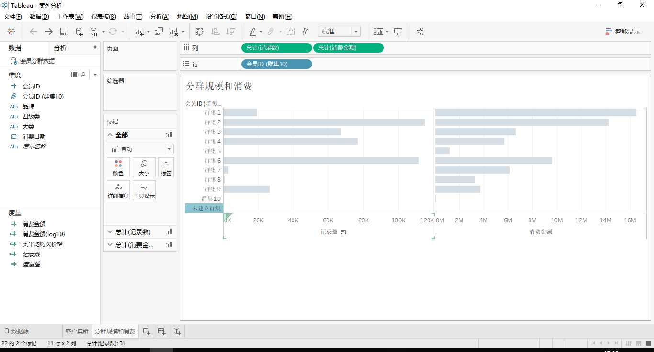Screen dimensions: 654x352
Task: Switch to the 客户集群 sheet tab
Action: click(77, 331)
